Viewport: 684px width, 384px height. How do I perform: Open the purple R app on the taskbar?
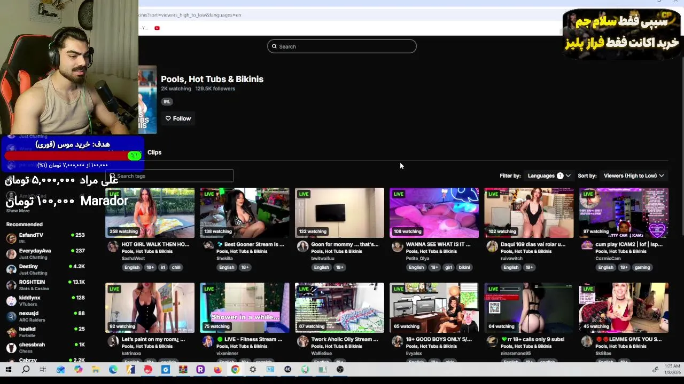pyautogui.click(x=200, y=370)
